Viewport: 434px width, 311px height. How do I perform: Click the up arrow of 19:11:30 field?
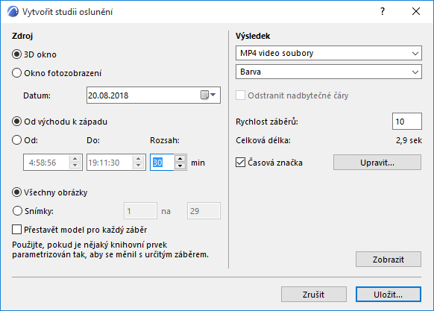click(x=138, y=159)
